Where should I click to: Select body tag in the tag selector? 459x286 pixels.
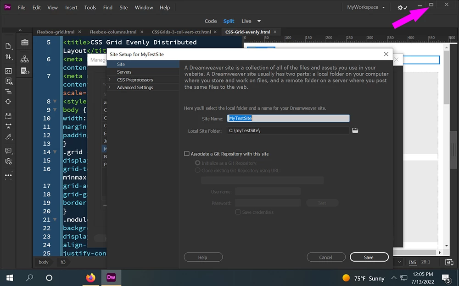tap(43, 262)
